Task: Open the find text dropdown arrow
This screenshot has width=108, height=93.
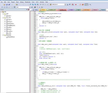Action: [65, 5]
